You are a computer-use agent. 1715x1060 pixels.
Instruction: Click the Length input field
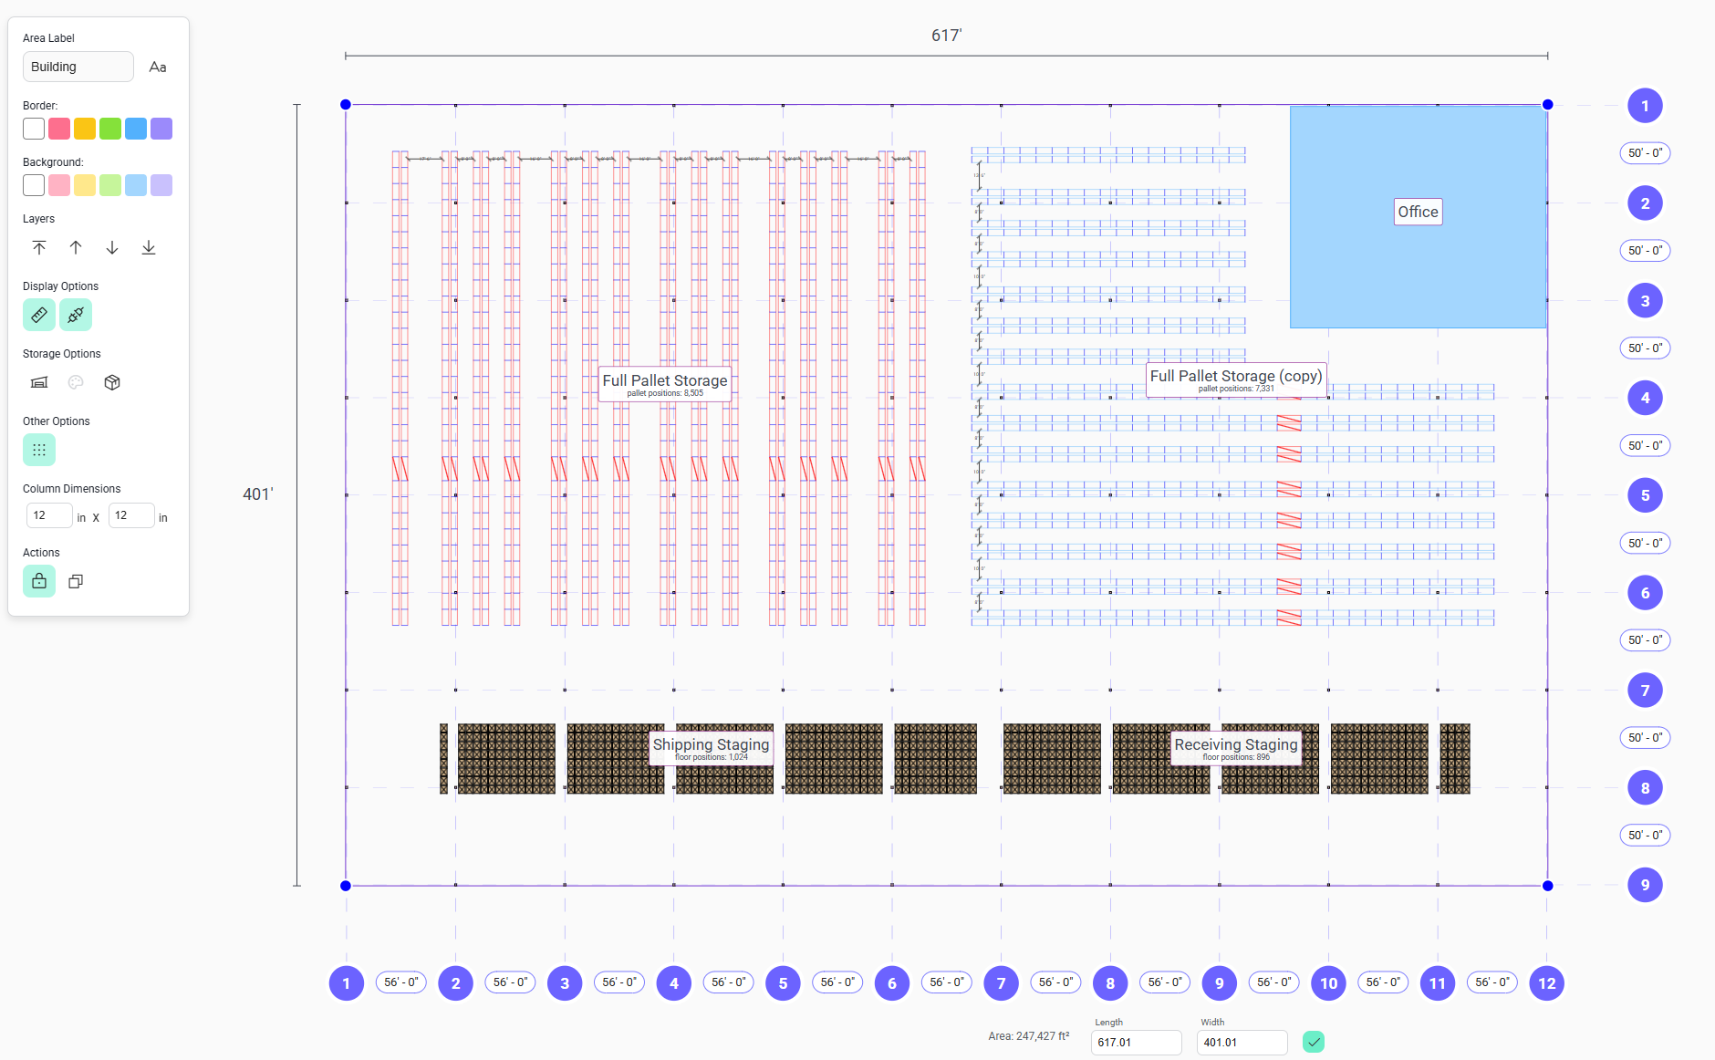1136,1043
